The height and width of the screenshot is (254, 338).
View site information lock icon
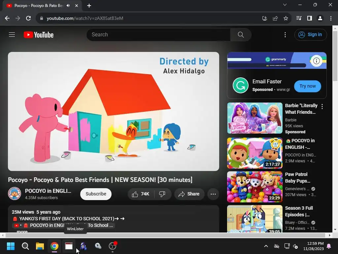click(41, 18)
